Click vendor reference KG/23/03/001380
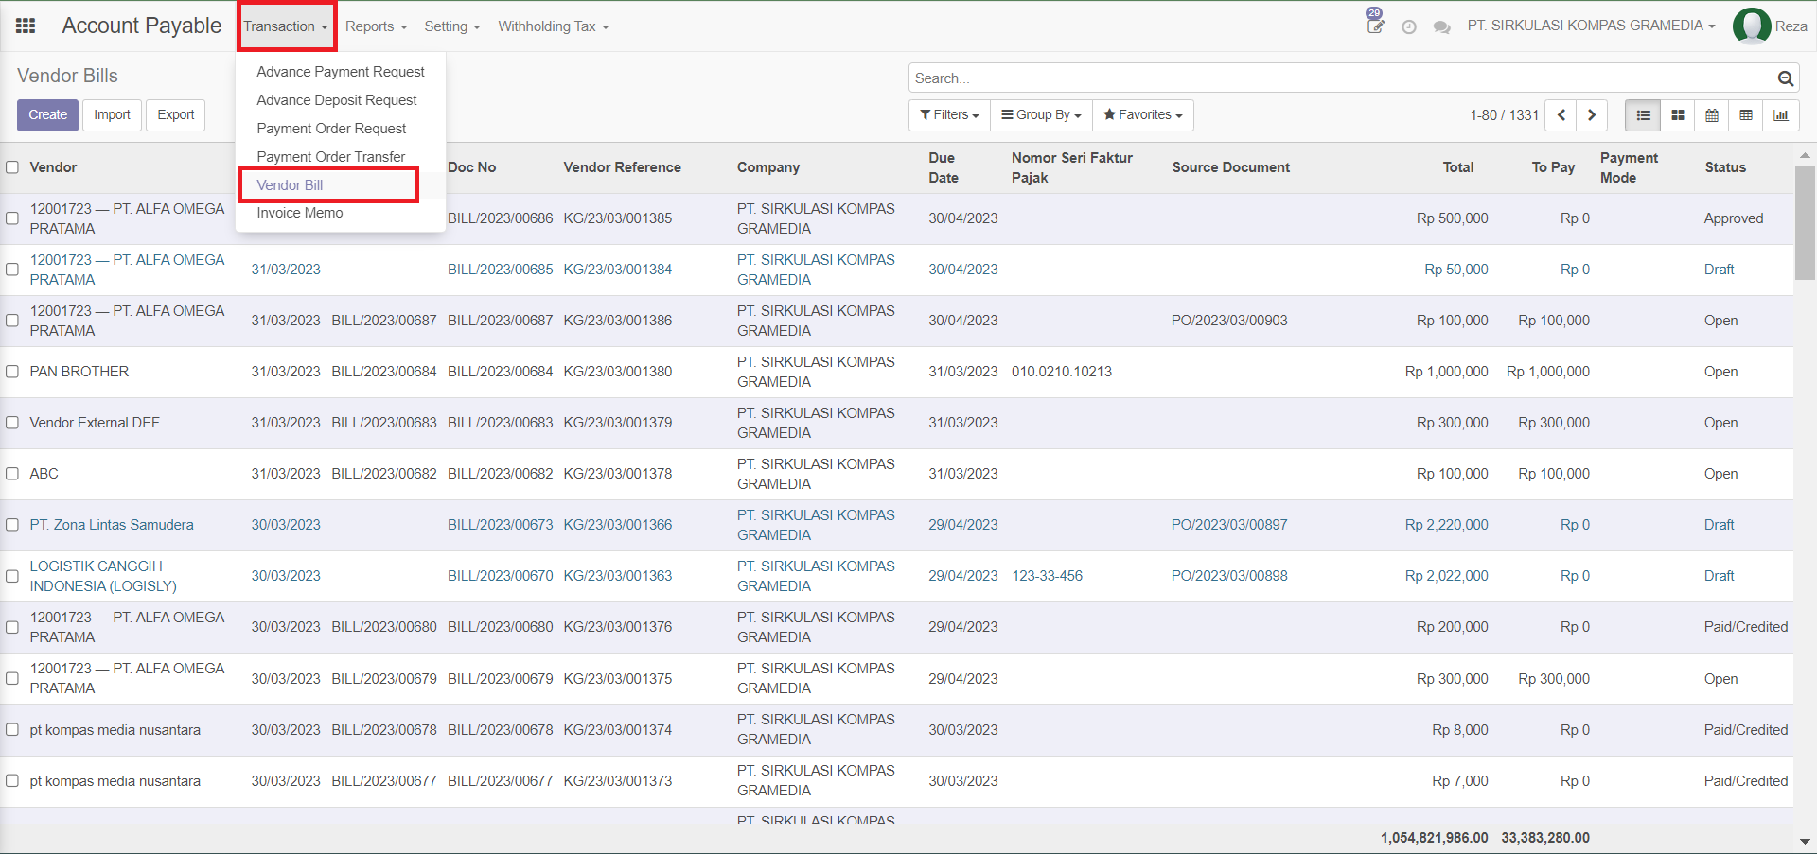1817x854 pixels. (x=618, y=372)
